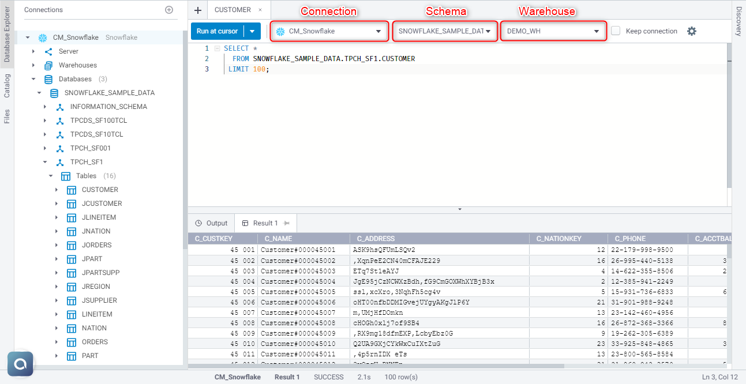
Task: Open the Discovery panel on the right edge
Action: (739, 20)
